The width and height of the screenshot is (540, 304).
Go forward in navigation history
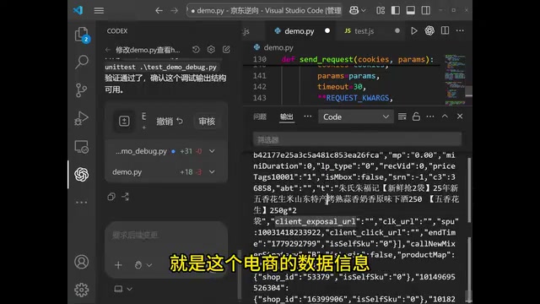[175, 11]
